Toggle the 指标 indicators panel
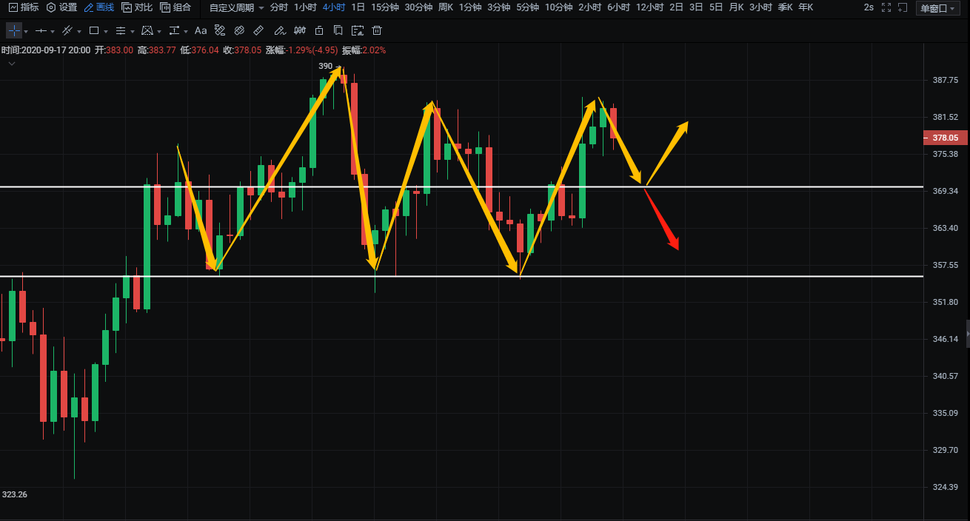Viewport: 970px width, 521px height. 24,7
